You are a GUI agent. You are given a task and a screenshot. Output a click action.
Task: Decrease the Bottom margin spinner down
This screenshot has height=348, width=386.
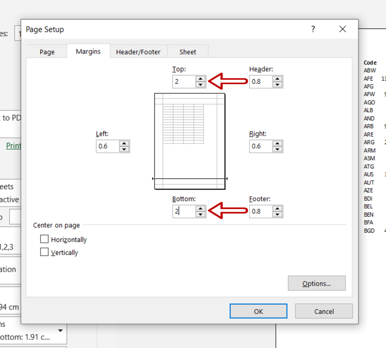point(201,215)
